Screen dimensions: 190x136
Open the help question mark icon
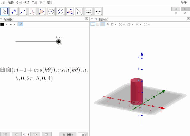tap(176, 13)
